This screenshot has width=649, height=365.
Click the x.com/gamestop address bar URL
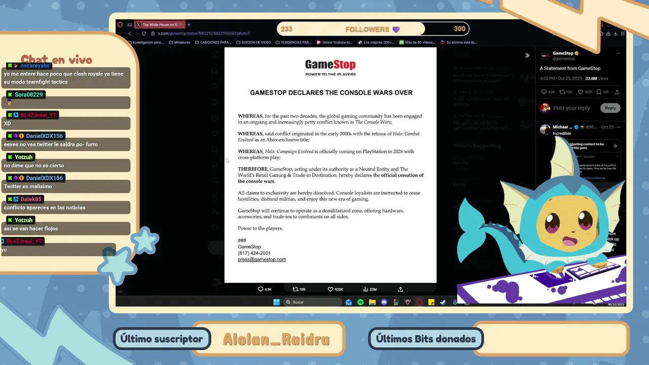pyautogui.click(x=204, y=33)
